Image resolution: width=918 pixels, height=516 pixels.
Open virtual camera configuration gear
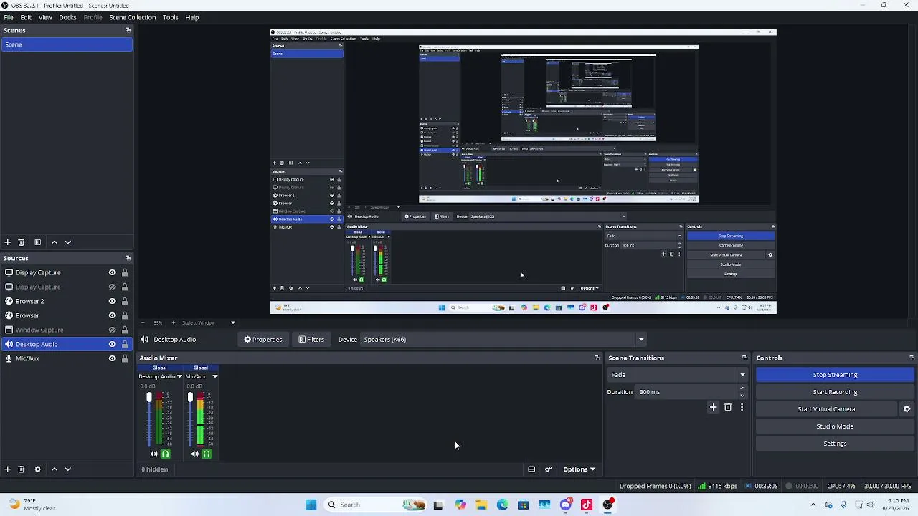point(907,409)
